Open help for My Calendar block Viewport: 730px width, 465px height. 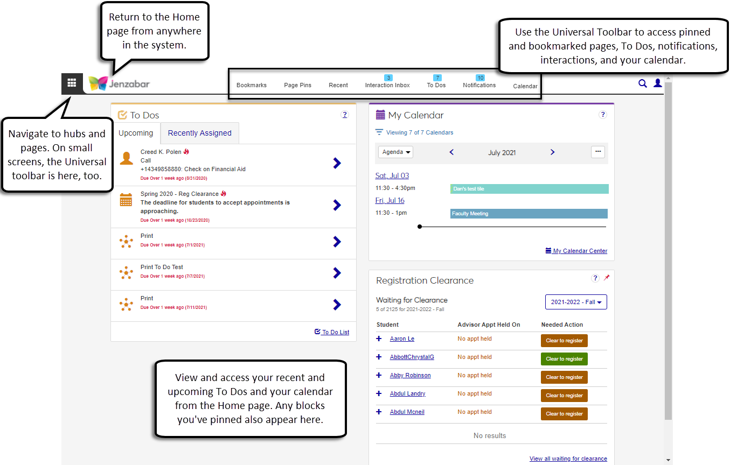603,115
